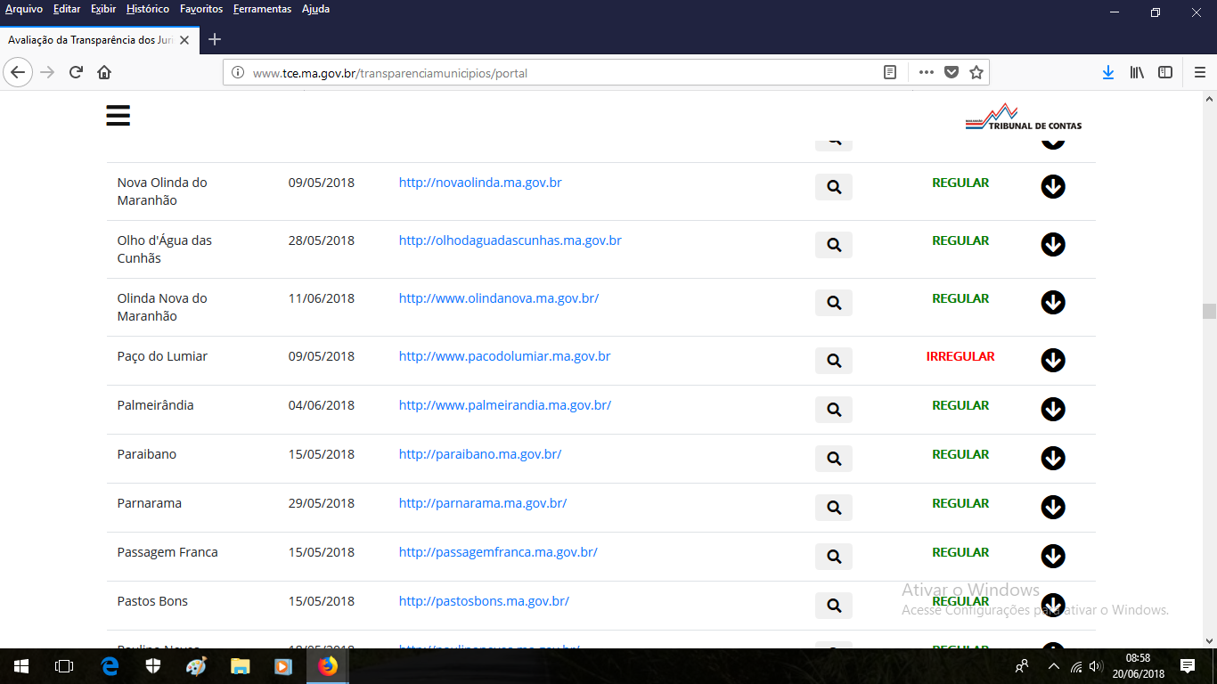Search details for Olho d'Água das Cunhãs

(834, 245)
